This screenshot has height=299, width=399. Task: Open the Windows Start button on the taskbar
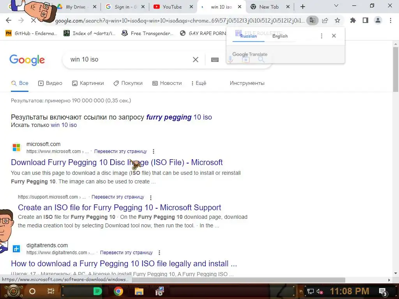13,291
